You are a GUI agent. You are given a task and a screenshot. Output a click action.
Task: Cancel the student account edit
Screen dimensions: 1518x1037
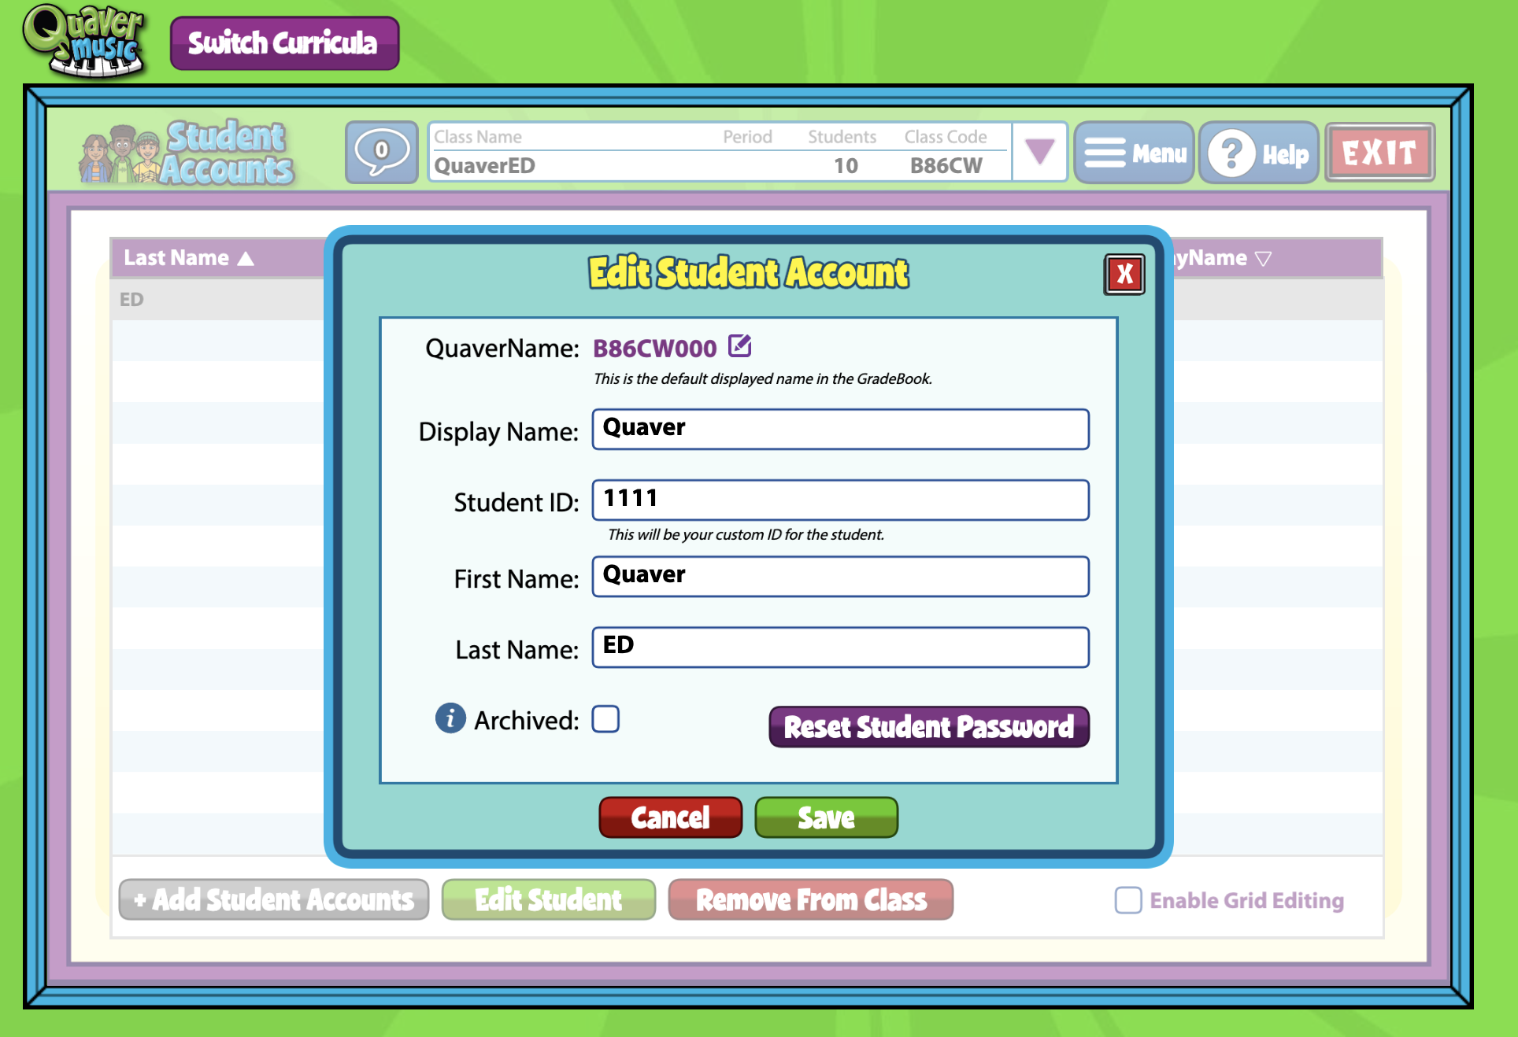click(x=671, y=817)
